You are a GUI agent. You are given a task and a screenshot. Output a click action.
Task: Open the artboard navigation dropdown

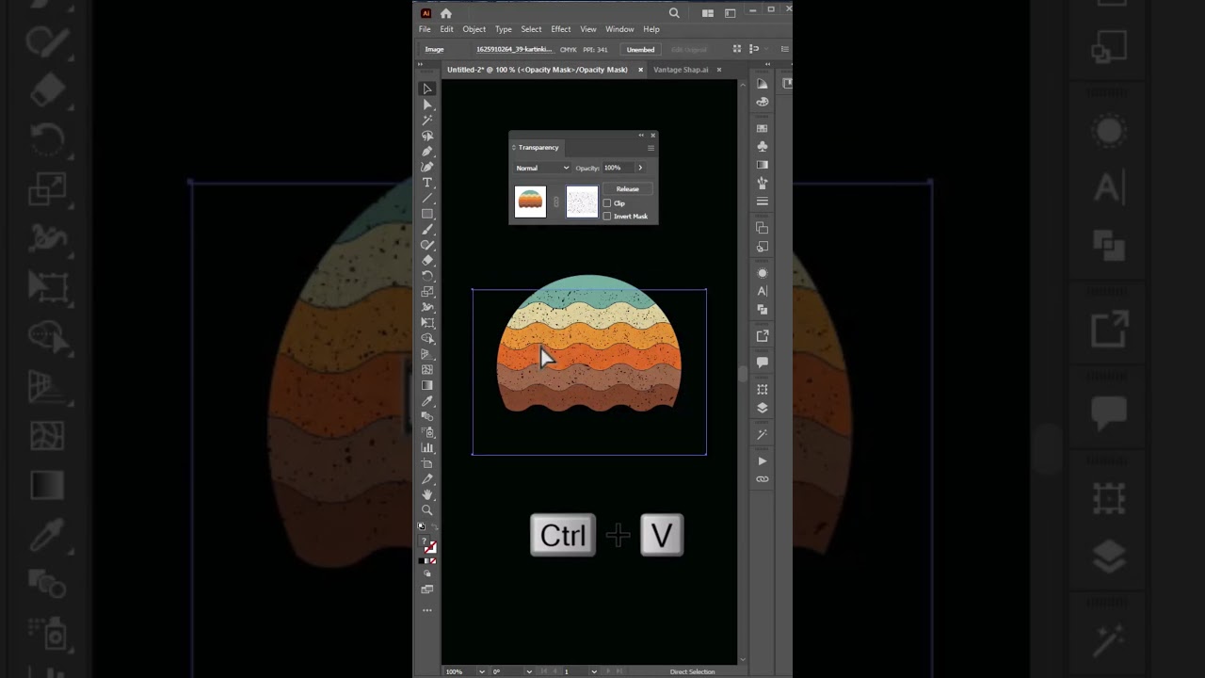[x=593, y=671]
